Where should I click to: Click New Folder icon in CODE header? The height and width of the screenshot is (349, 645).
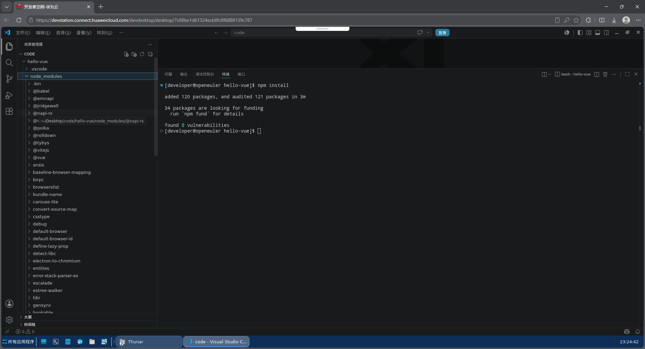pos(134,54)
